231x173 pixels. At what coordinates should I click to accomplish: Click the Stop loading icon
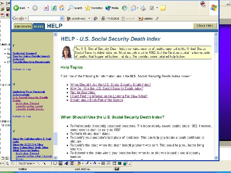[x=46, y=8]
